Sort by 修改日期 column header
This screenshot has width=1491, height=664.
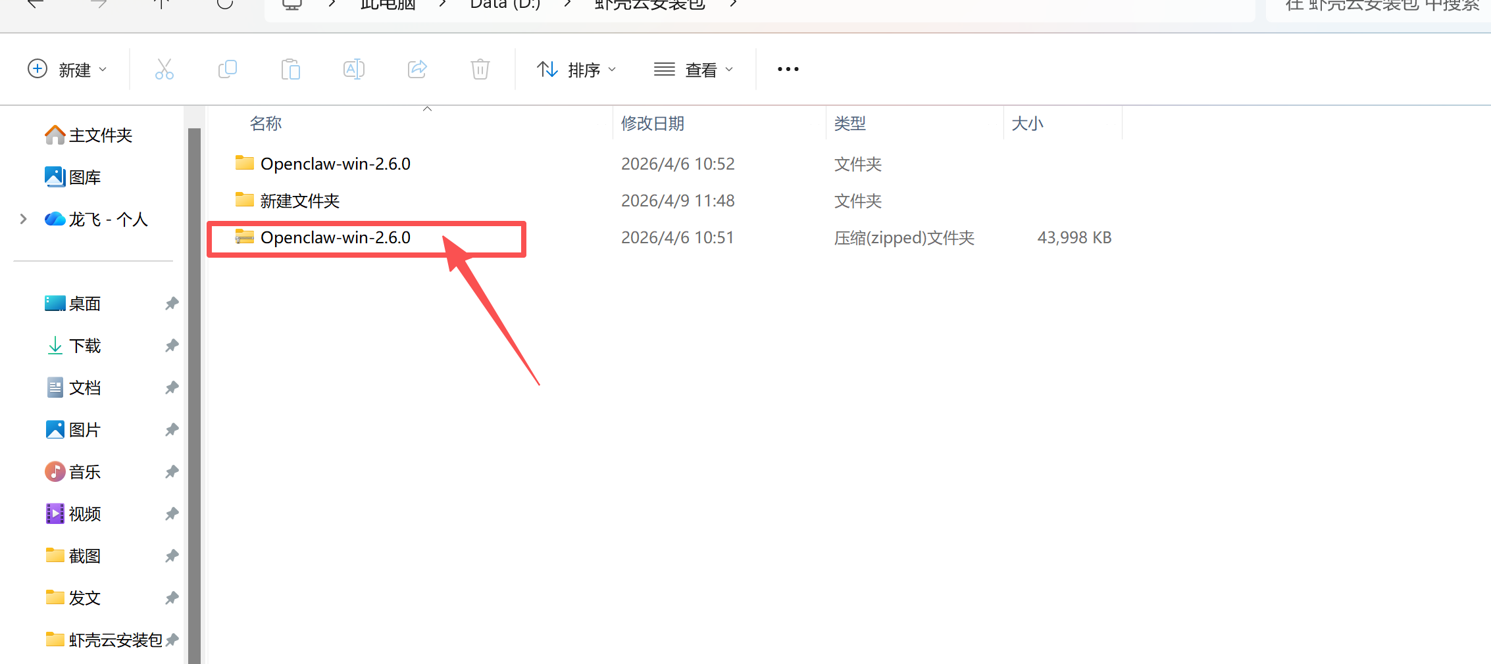(x=652, y=123)
